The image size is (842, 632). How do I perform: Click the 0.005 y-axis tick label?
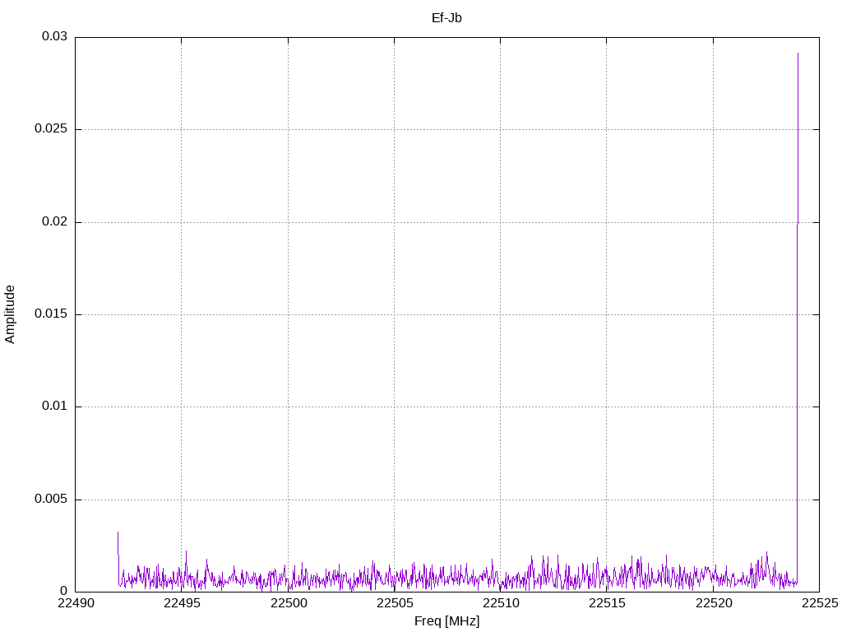51,499
